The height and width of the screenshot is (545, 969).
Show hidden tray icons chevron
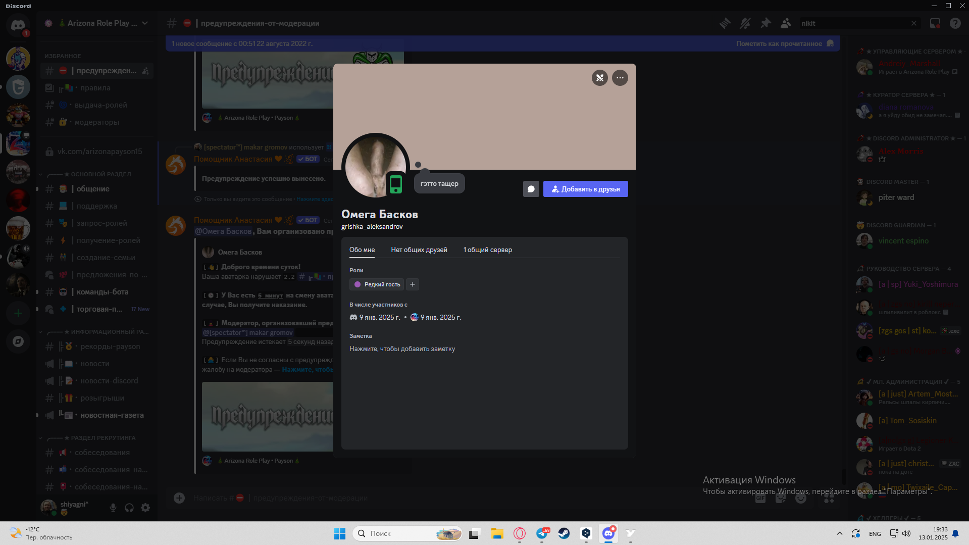[x=839, y=533]
